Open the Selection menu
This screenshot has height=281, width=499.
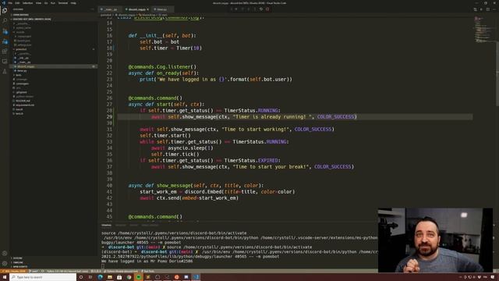point(28,3)
